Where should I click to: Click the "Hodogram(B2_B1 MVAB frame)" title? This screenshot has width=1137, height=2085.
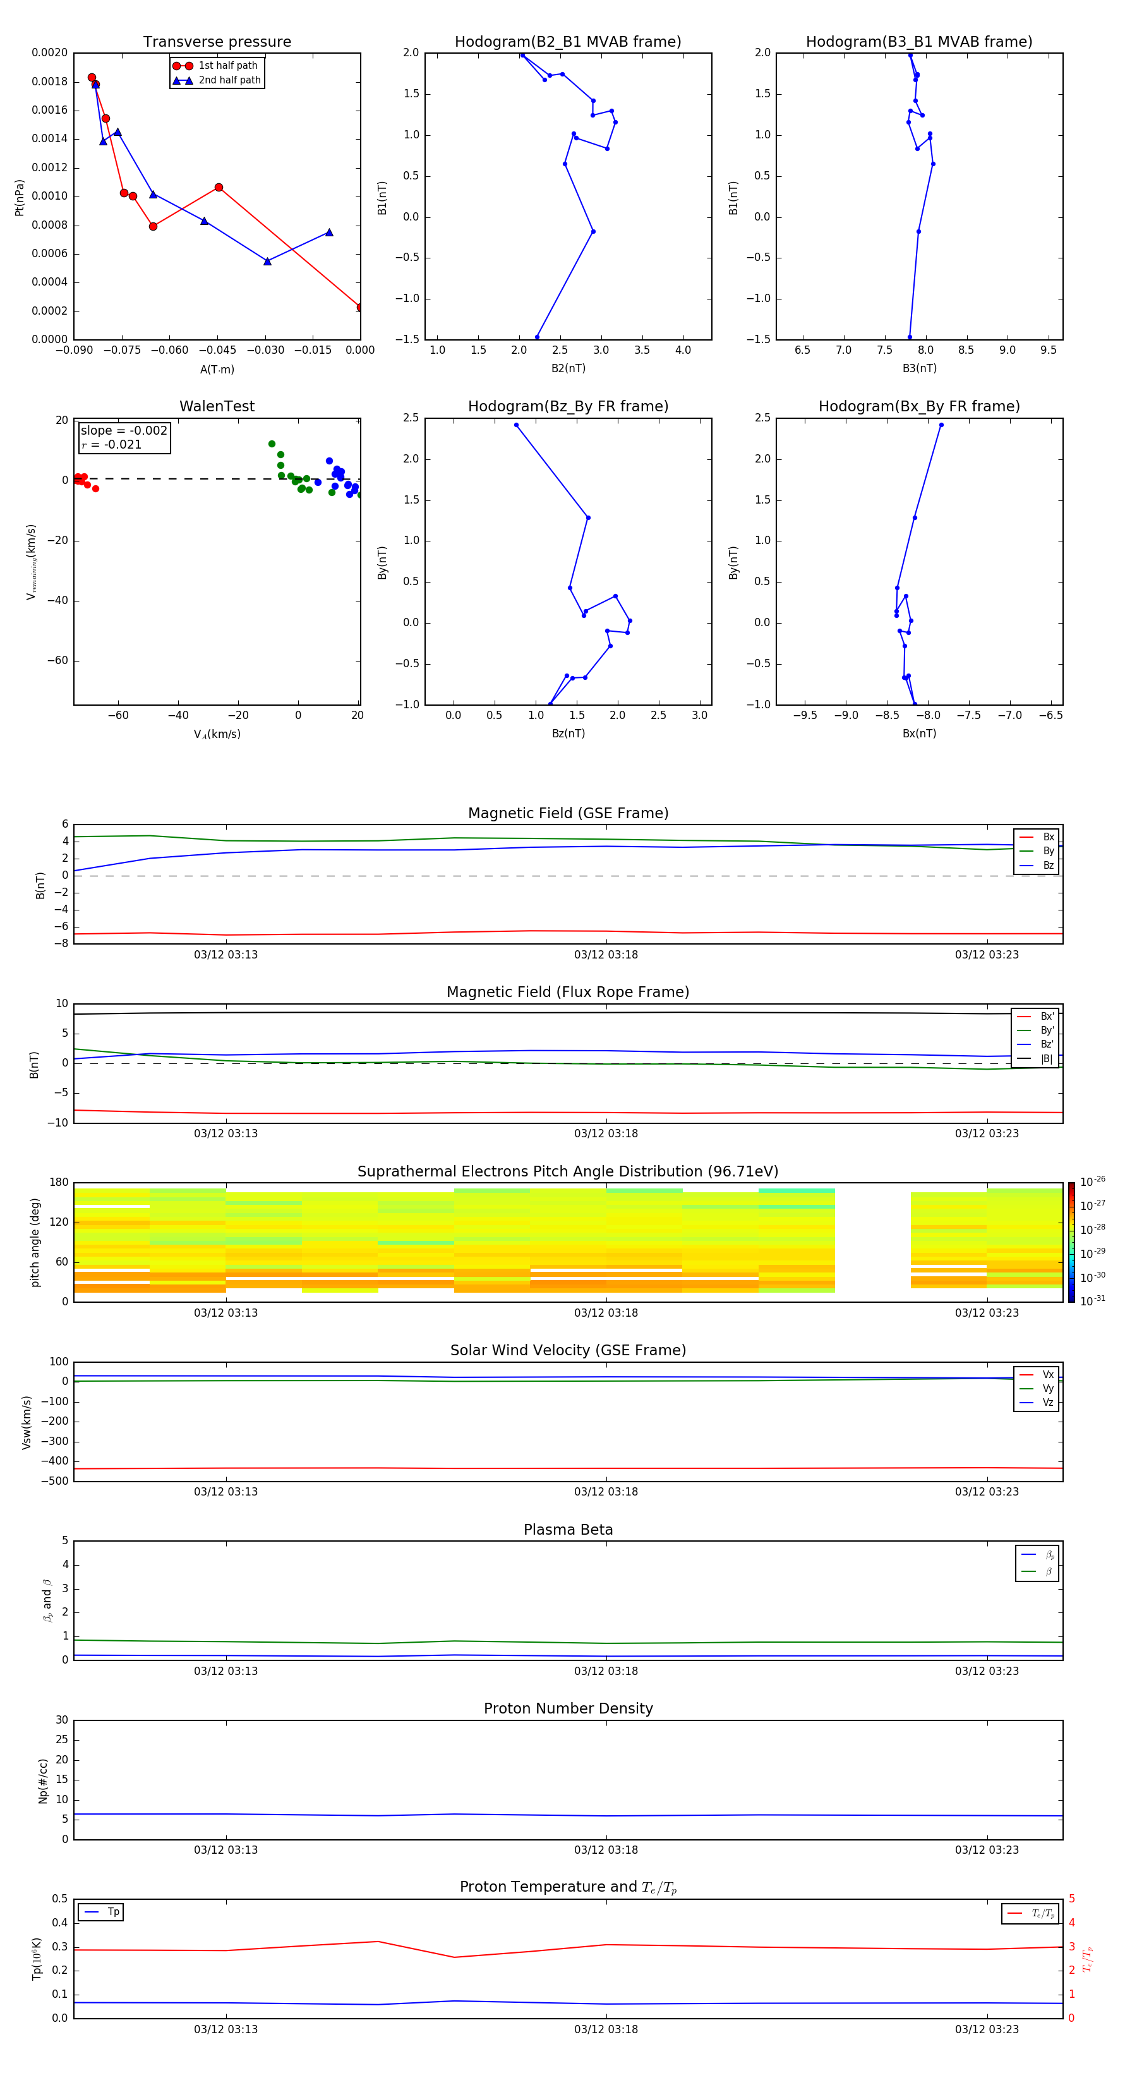point(568,41)
